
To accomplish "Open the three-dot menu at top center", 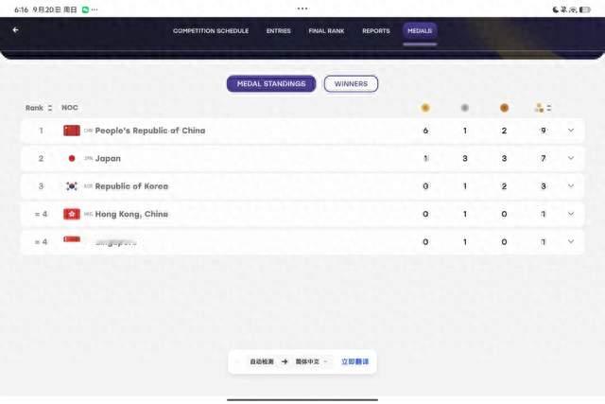I will tap(302, 9).
